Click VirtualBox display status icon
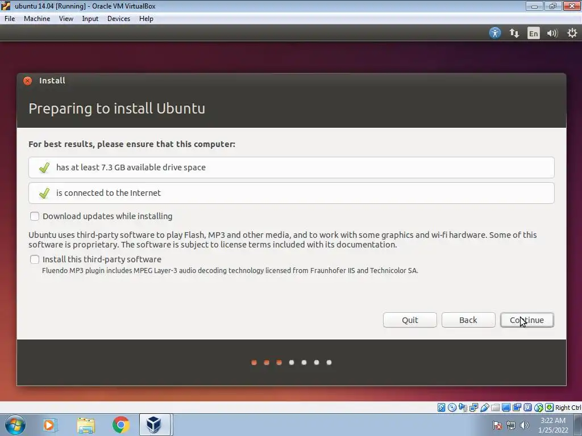Image resolution: width=582 pixels, height=436 pixels. [506, 408]
